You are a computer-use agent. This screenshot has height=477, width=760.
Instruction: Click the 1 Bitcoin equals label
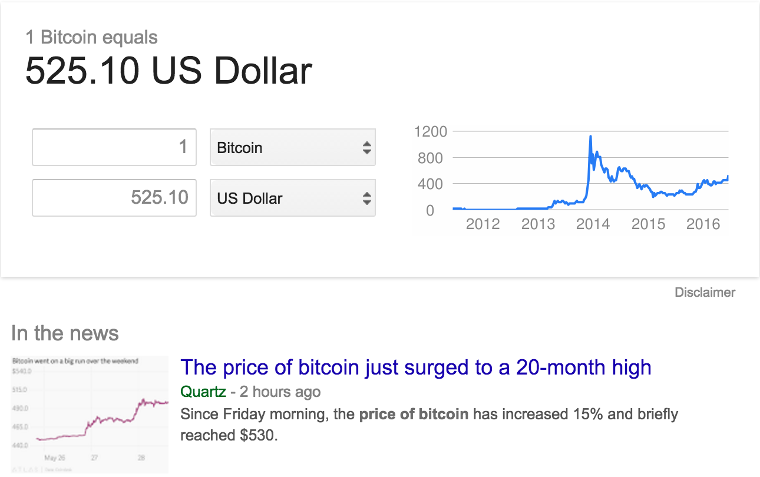92,37
